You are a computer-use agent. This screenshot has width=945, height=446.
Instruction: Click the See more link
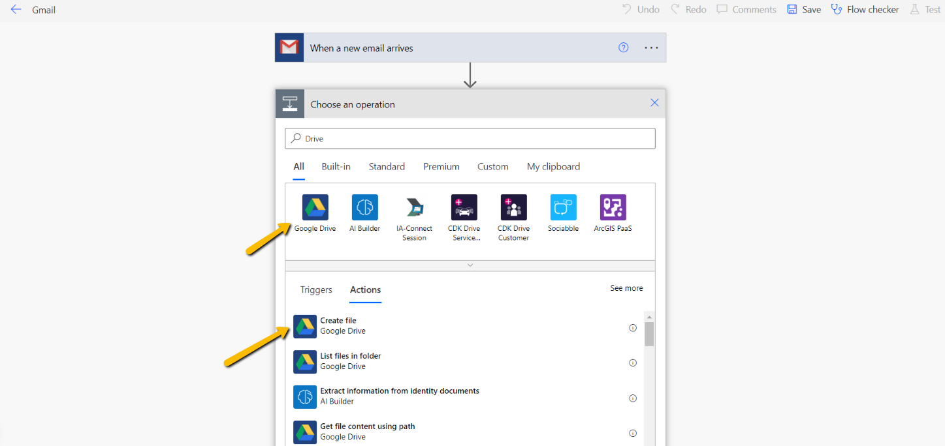coord(626,288)
